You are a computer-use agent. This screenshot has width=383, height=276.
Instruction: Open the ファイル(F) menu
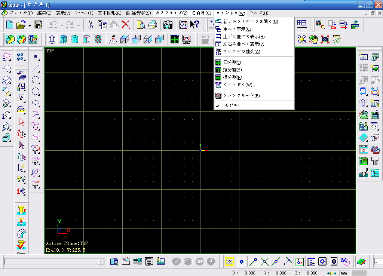tap(21, 13)
